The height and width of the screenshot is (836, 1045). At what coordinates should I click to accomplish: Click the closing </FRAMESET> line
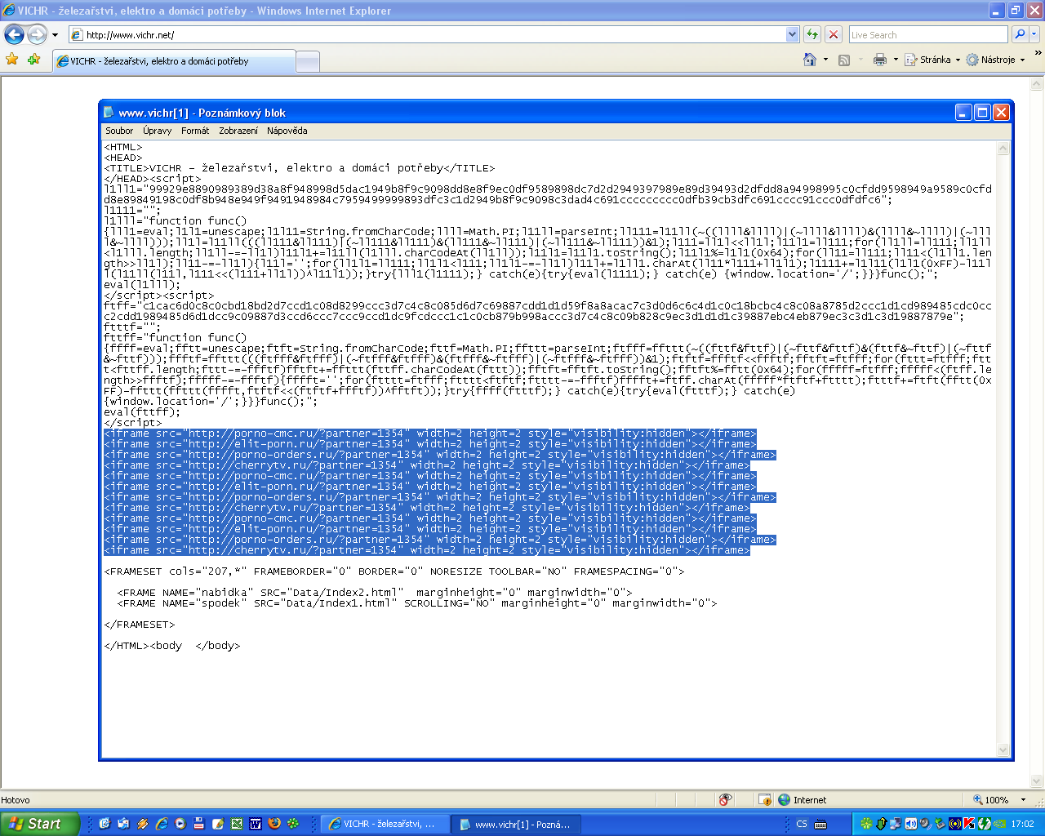(x=140, y=625)
